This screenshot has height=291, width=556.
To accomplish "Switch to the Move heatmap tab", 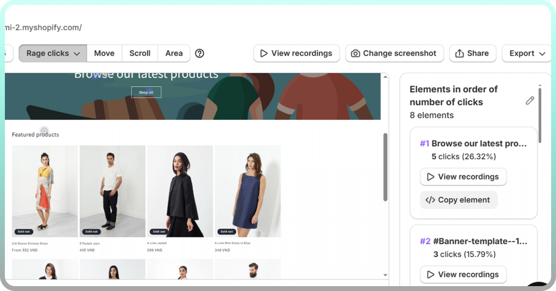I will pyautogui.click(x=104, y=53).
